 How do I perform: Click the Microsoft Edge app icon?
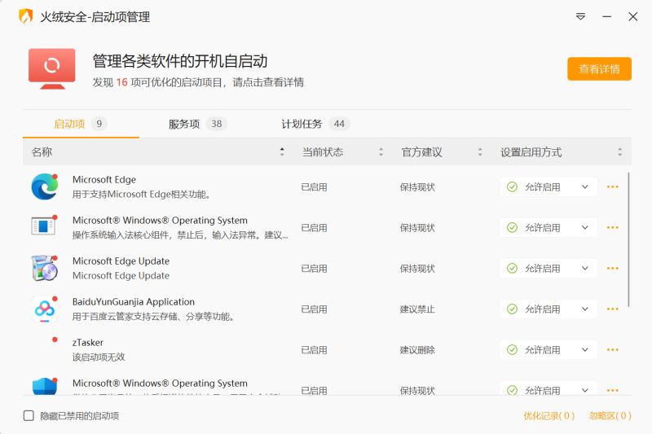(x=45, y=187)
